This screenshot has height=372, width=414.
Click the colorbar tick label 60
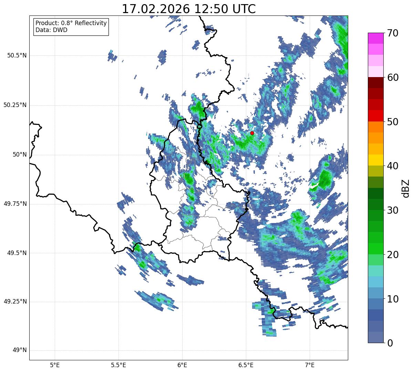tap(392, 77)
